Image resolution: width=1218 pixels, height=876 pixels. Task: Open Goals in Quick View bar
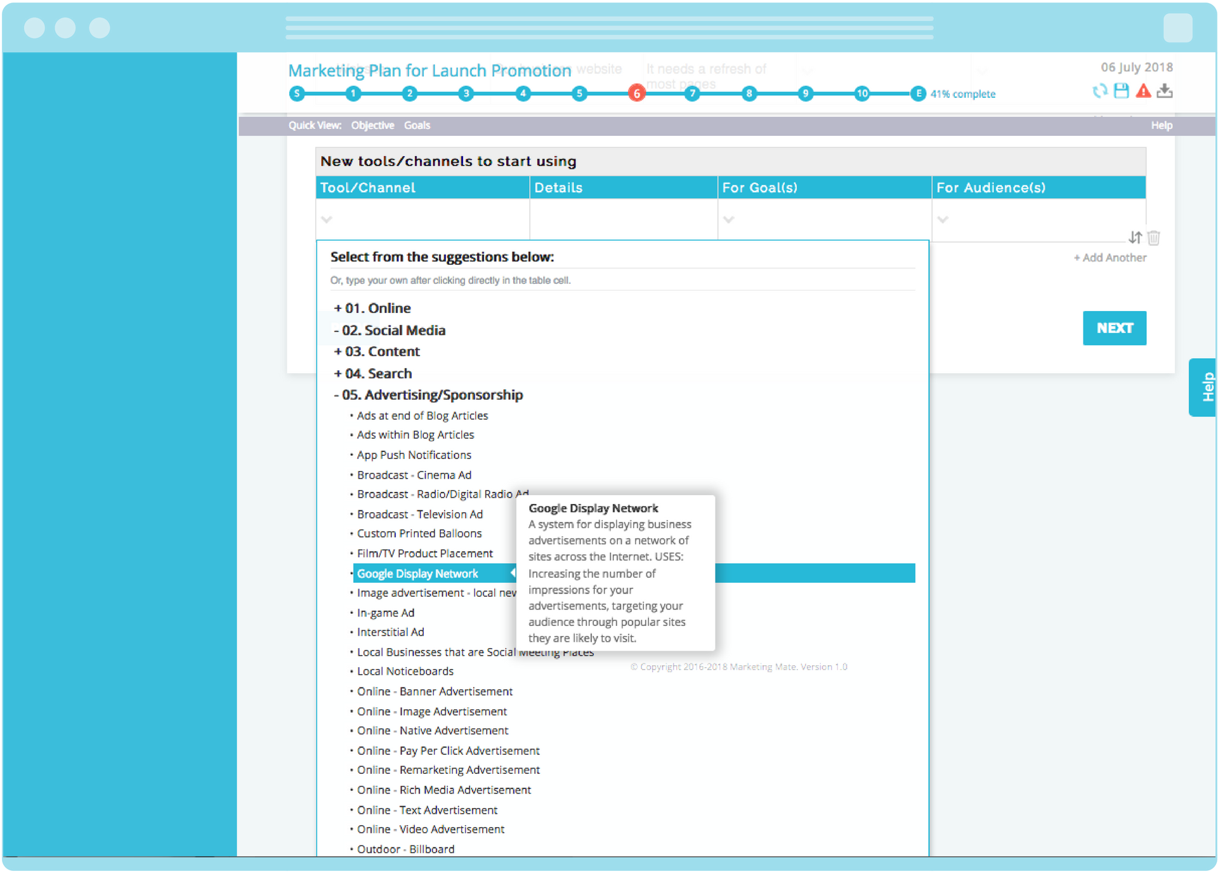click(x=417, y=125)
